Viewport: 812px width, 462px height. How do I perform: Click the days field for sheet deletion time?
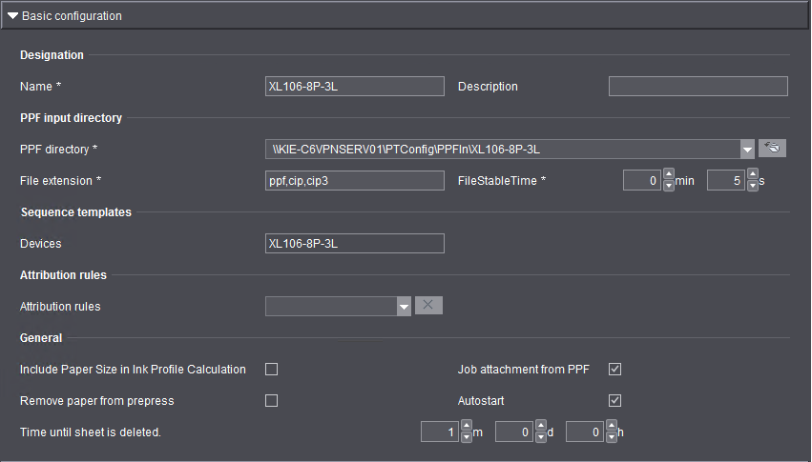514,432
